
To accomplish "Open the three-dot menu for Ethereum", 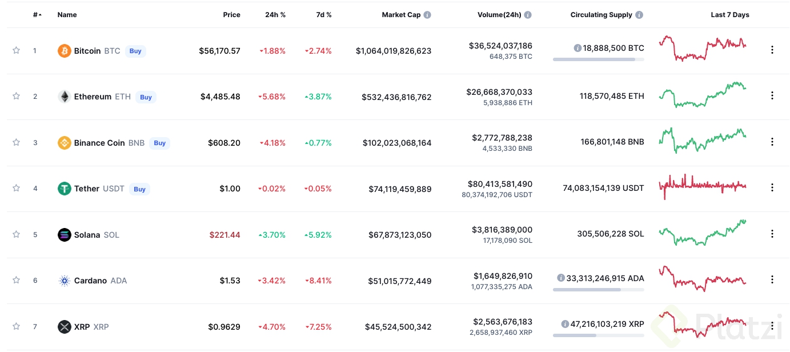I will coord(772,95).
